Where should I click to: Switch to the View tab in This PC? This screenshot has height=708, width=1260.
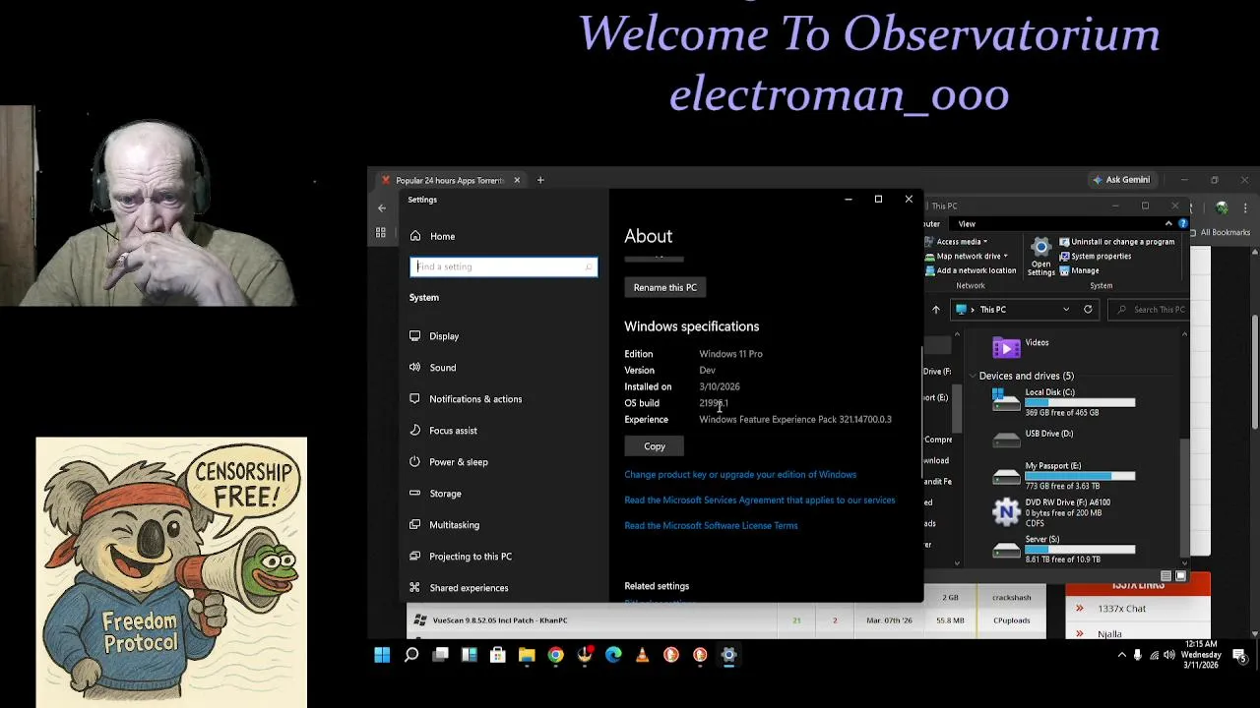967,224
